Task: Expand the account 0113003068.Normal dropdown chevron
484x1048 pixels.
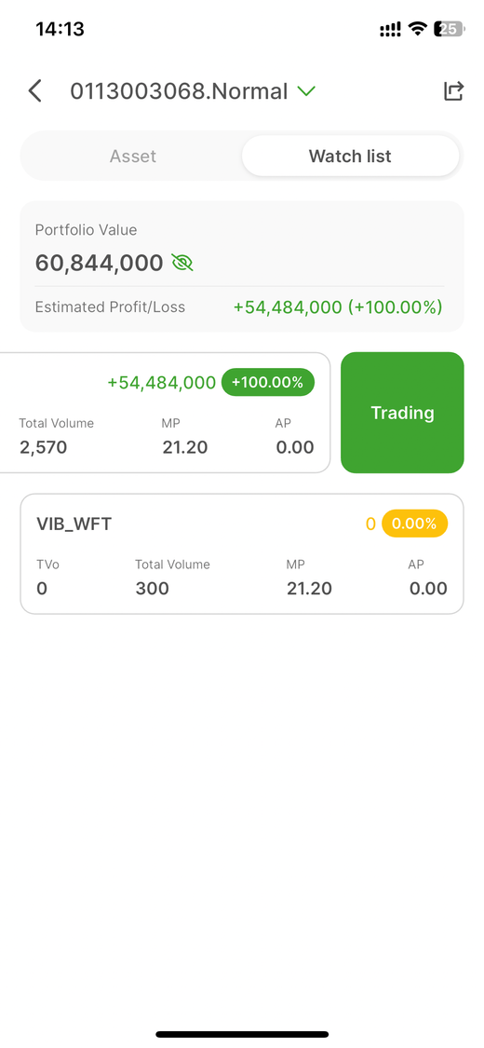Action: (305, 91)
